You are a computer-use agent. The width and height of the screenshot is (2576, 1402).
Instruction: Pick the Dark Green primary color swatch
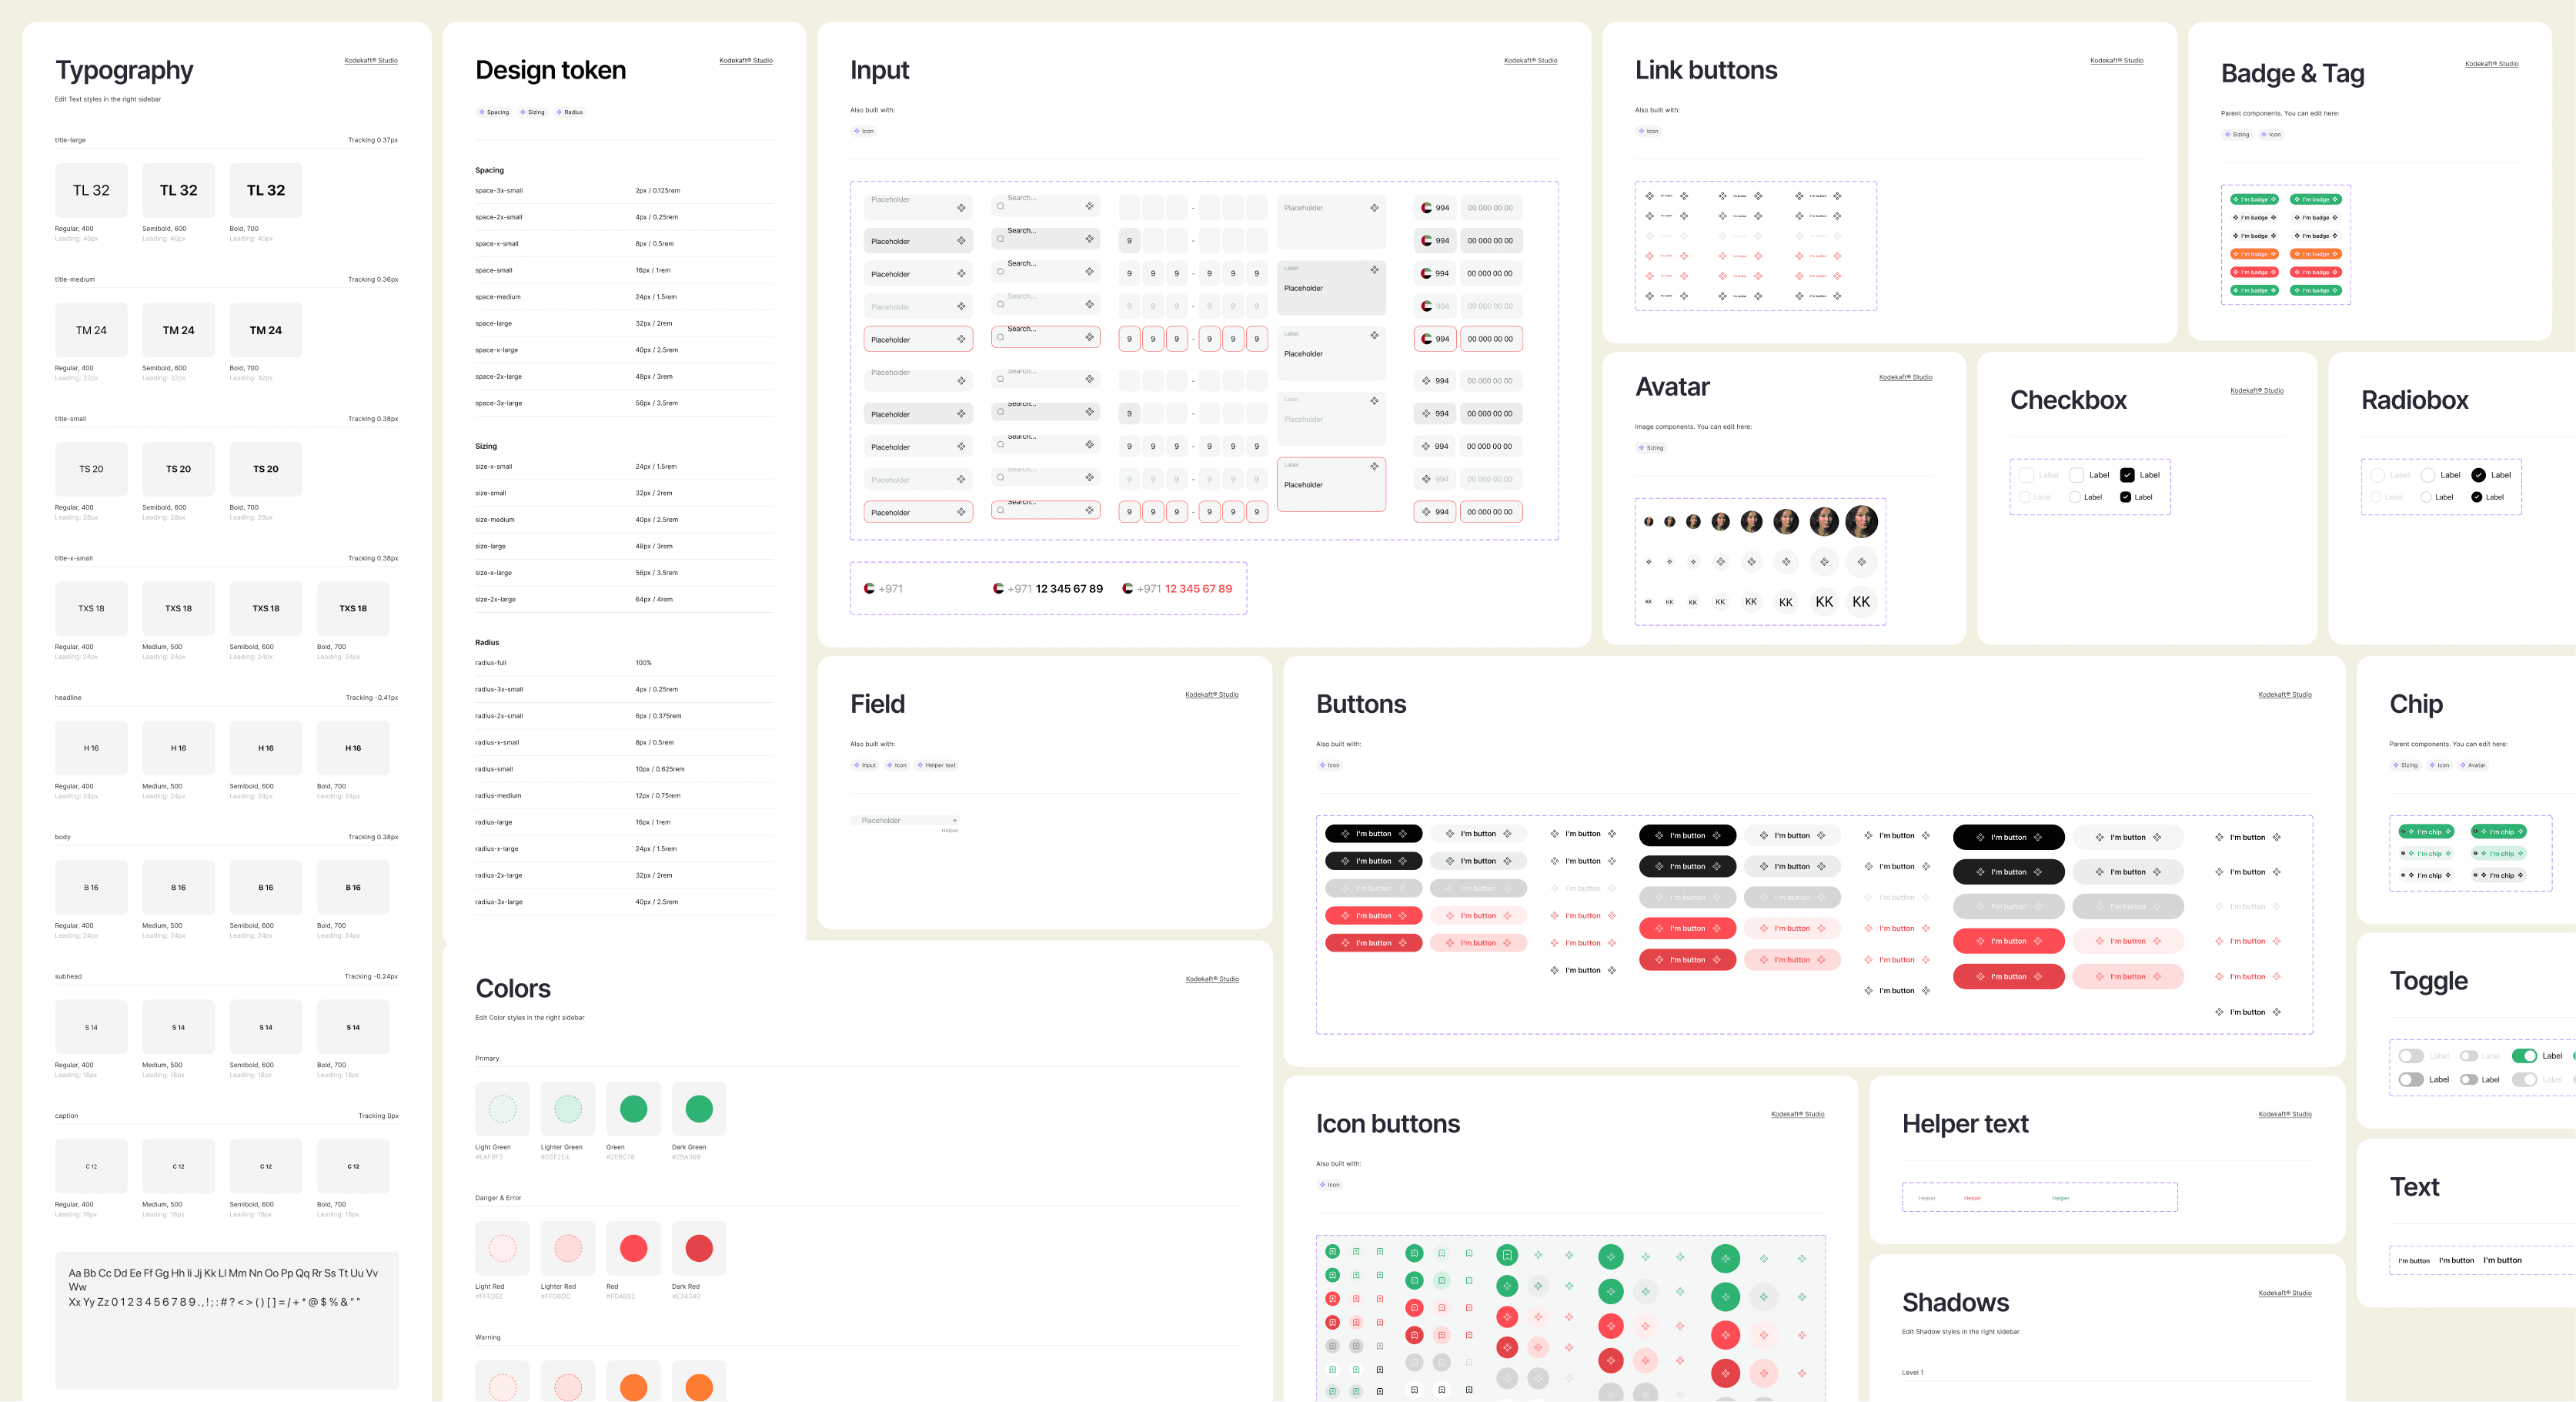point(699,1108)
